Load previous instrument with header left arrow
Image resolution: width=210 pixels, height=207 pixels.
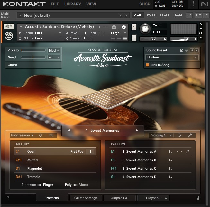tap(99, 27)
